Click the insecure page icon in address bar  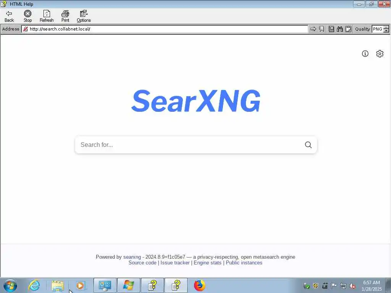[x=26, y=29]
